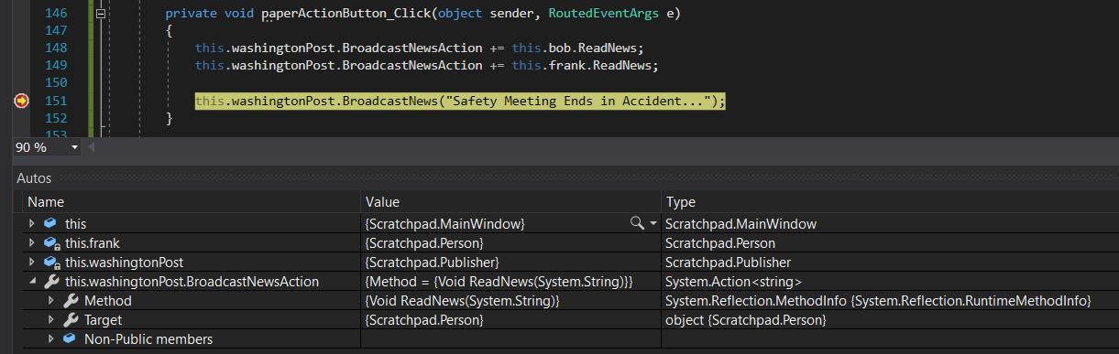Click the Autos panel title
The height and width of the screenshot is (354, 1119).
34,178
